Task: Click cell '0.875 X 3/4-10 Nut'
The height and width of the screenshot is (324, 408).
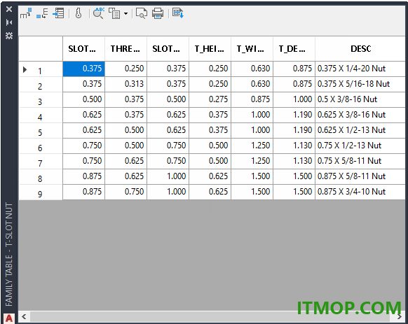Action: 360,192
